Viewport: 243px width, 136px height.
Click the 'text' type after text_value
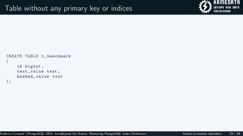(x=53, y=71)
